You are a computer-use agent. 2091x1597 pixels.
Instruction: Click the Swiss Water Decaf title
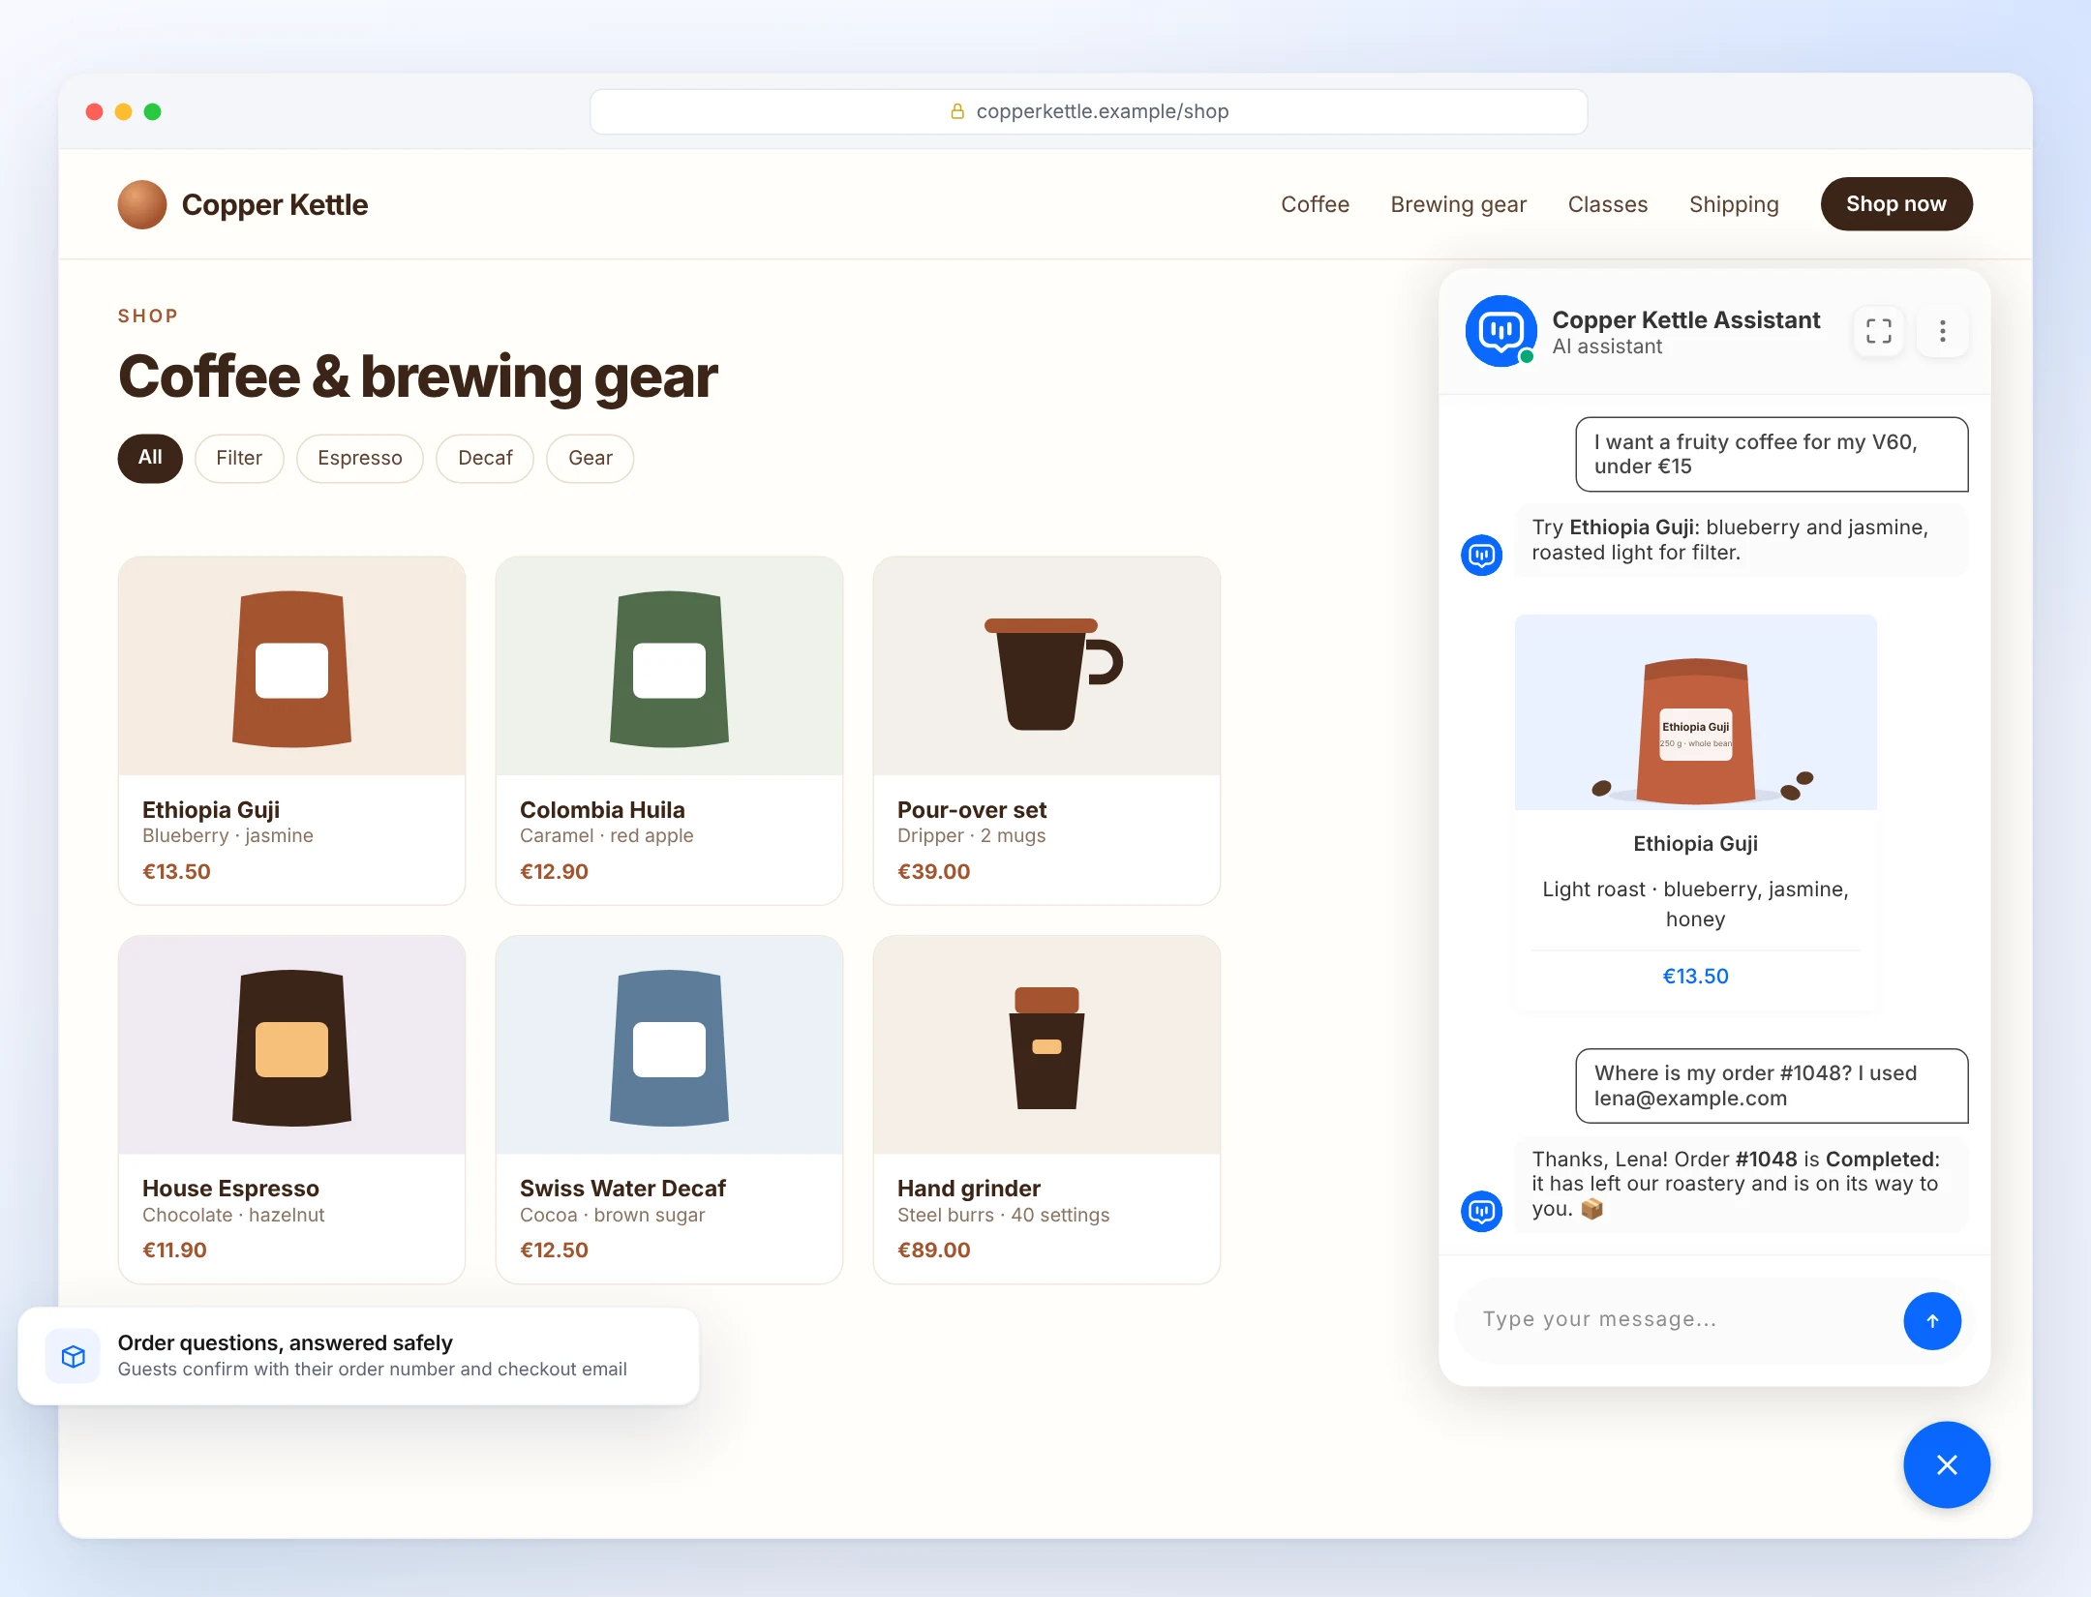coord(622,1189)
